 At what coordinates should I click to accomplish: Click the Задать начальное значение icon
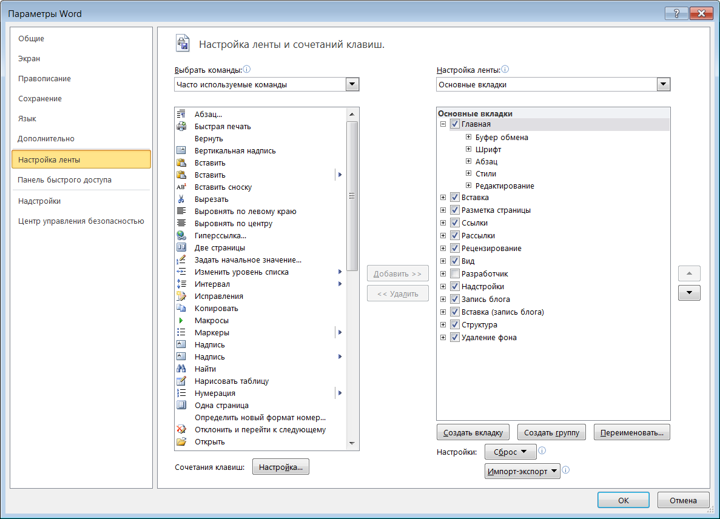click(181, 259)
